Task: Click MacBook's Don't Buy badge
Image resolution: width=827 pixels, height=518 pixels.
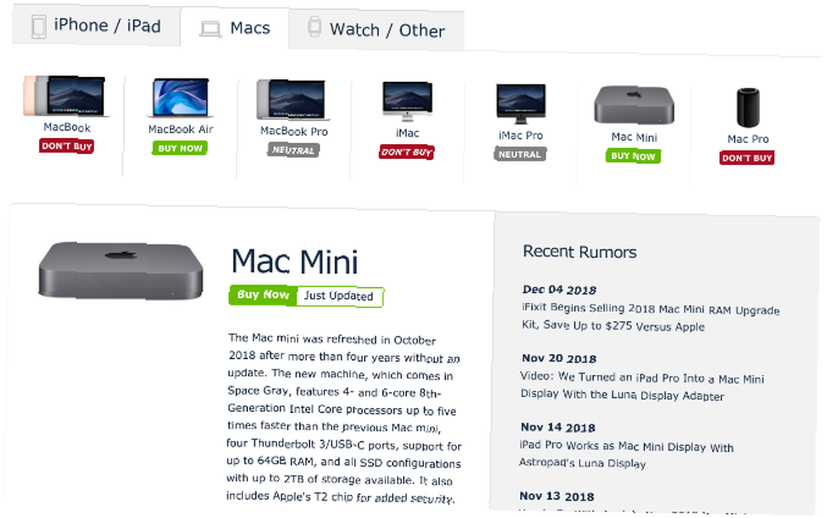Action: pos(66,146)
